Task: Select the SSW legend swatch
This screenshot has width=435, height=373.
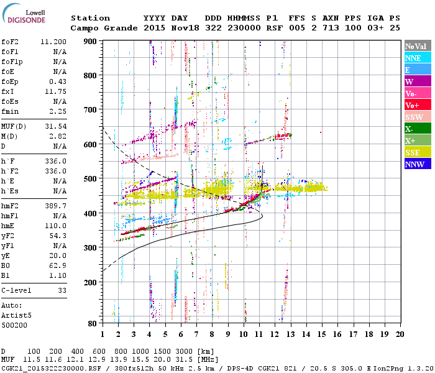Action: click(418, 117)
